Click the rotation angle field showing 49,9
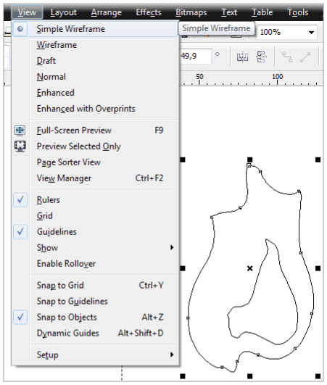The image size is (327, 385). pyautogui.click(x=195, y=57)
